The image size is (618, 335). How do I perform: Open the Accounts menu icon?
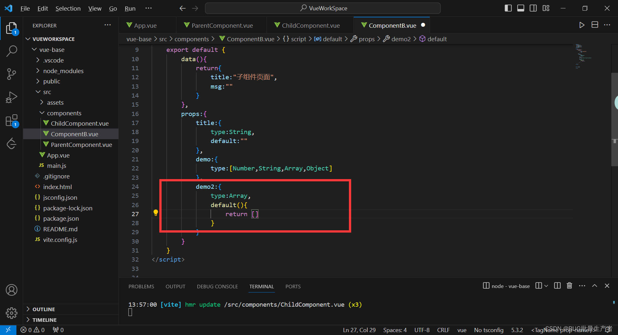coord(12,290)
